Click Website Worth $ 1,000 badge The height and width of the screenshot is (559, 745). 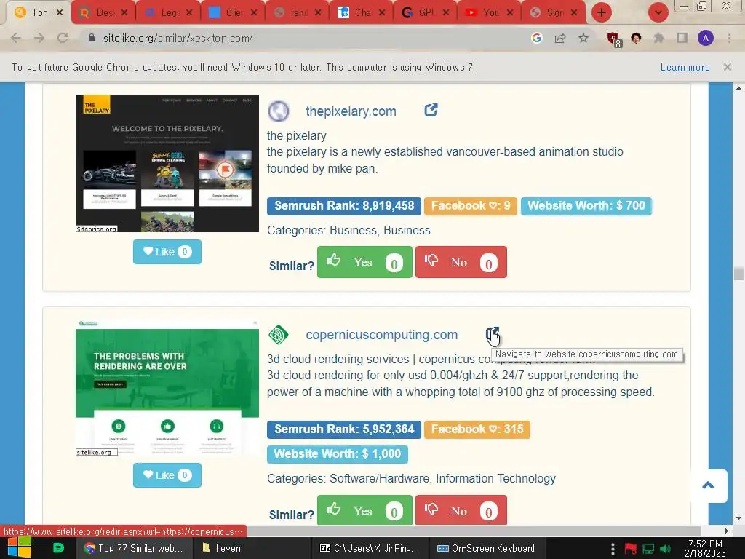pos(338,454)
